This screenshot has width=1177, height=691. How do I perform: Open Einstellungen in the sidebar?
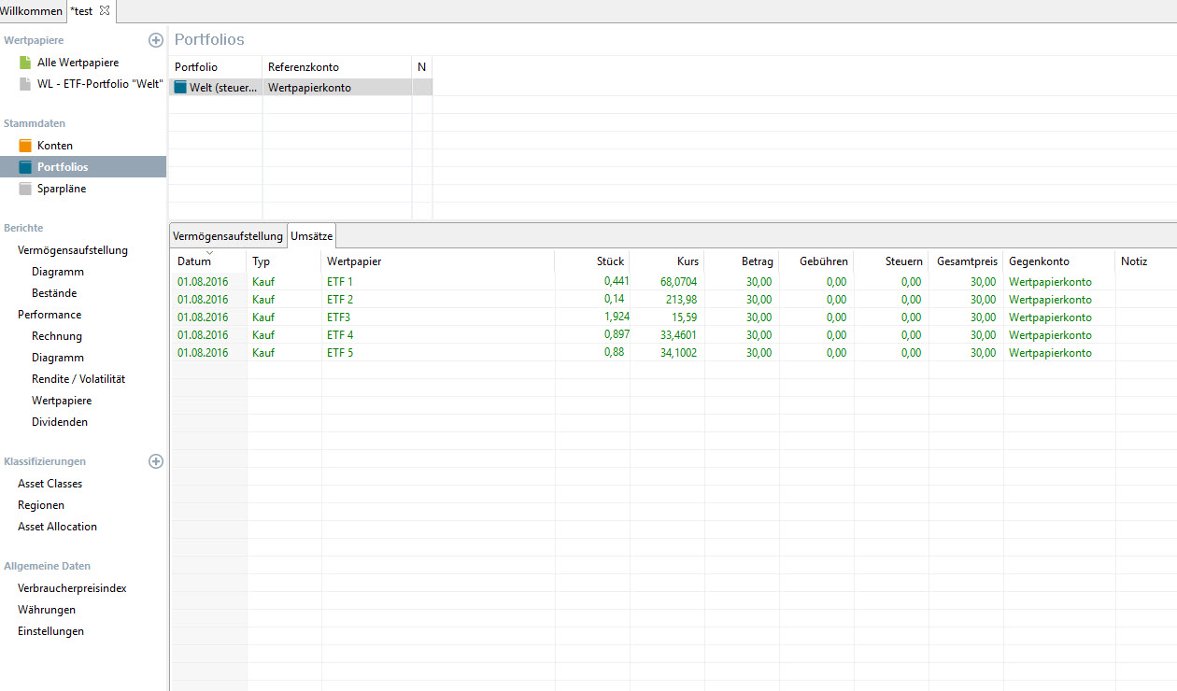click(x=50, y=631)
